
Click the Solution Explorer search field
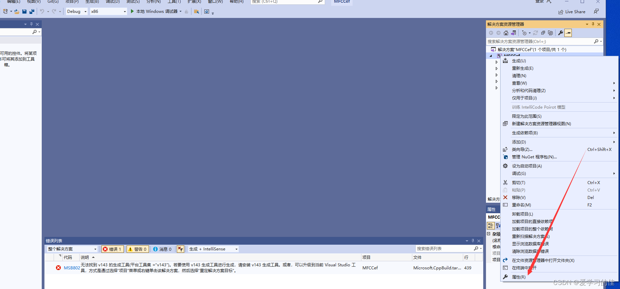coord(540,41)
